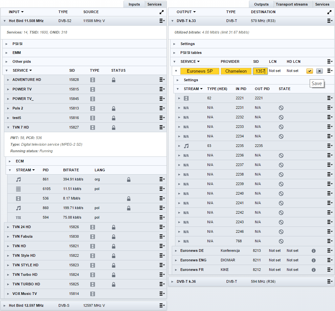Image resolution: width=335 pixels, height=311 pixels.
Task: Open the input STREAM sort dropdown
Action: point(33,170)
